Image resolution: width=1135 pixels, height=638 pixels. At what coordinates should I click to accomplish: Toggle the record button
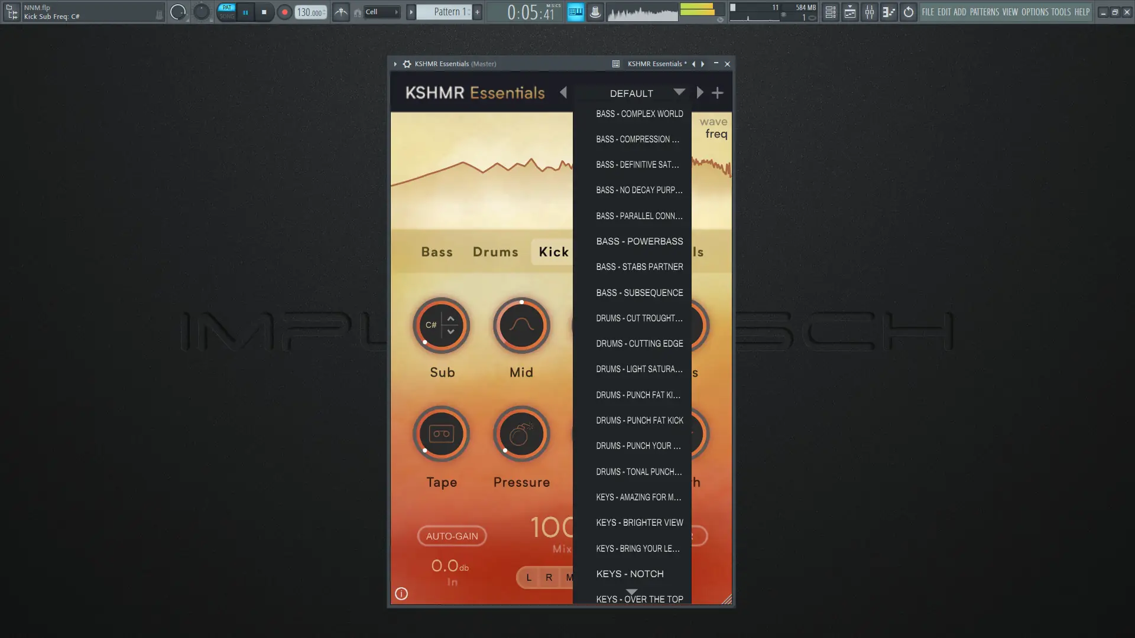[x=284, y=12]
